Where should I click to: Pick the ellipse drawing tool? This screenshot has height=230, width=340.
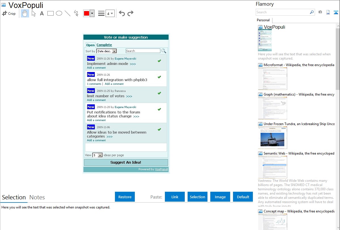59,13
